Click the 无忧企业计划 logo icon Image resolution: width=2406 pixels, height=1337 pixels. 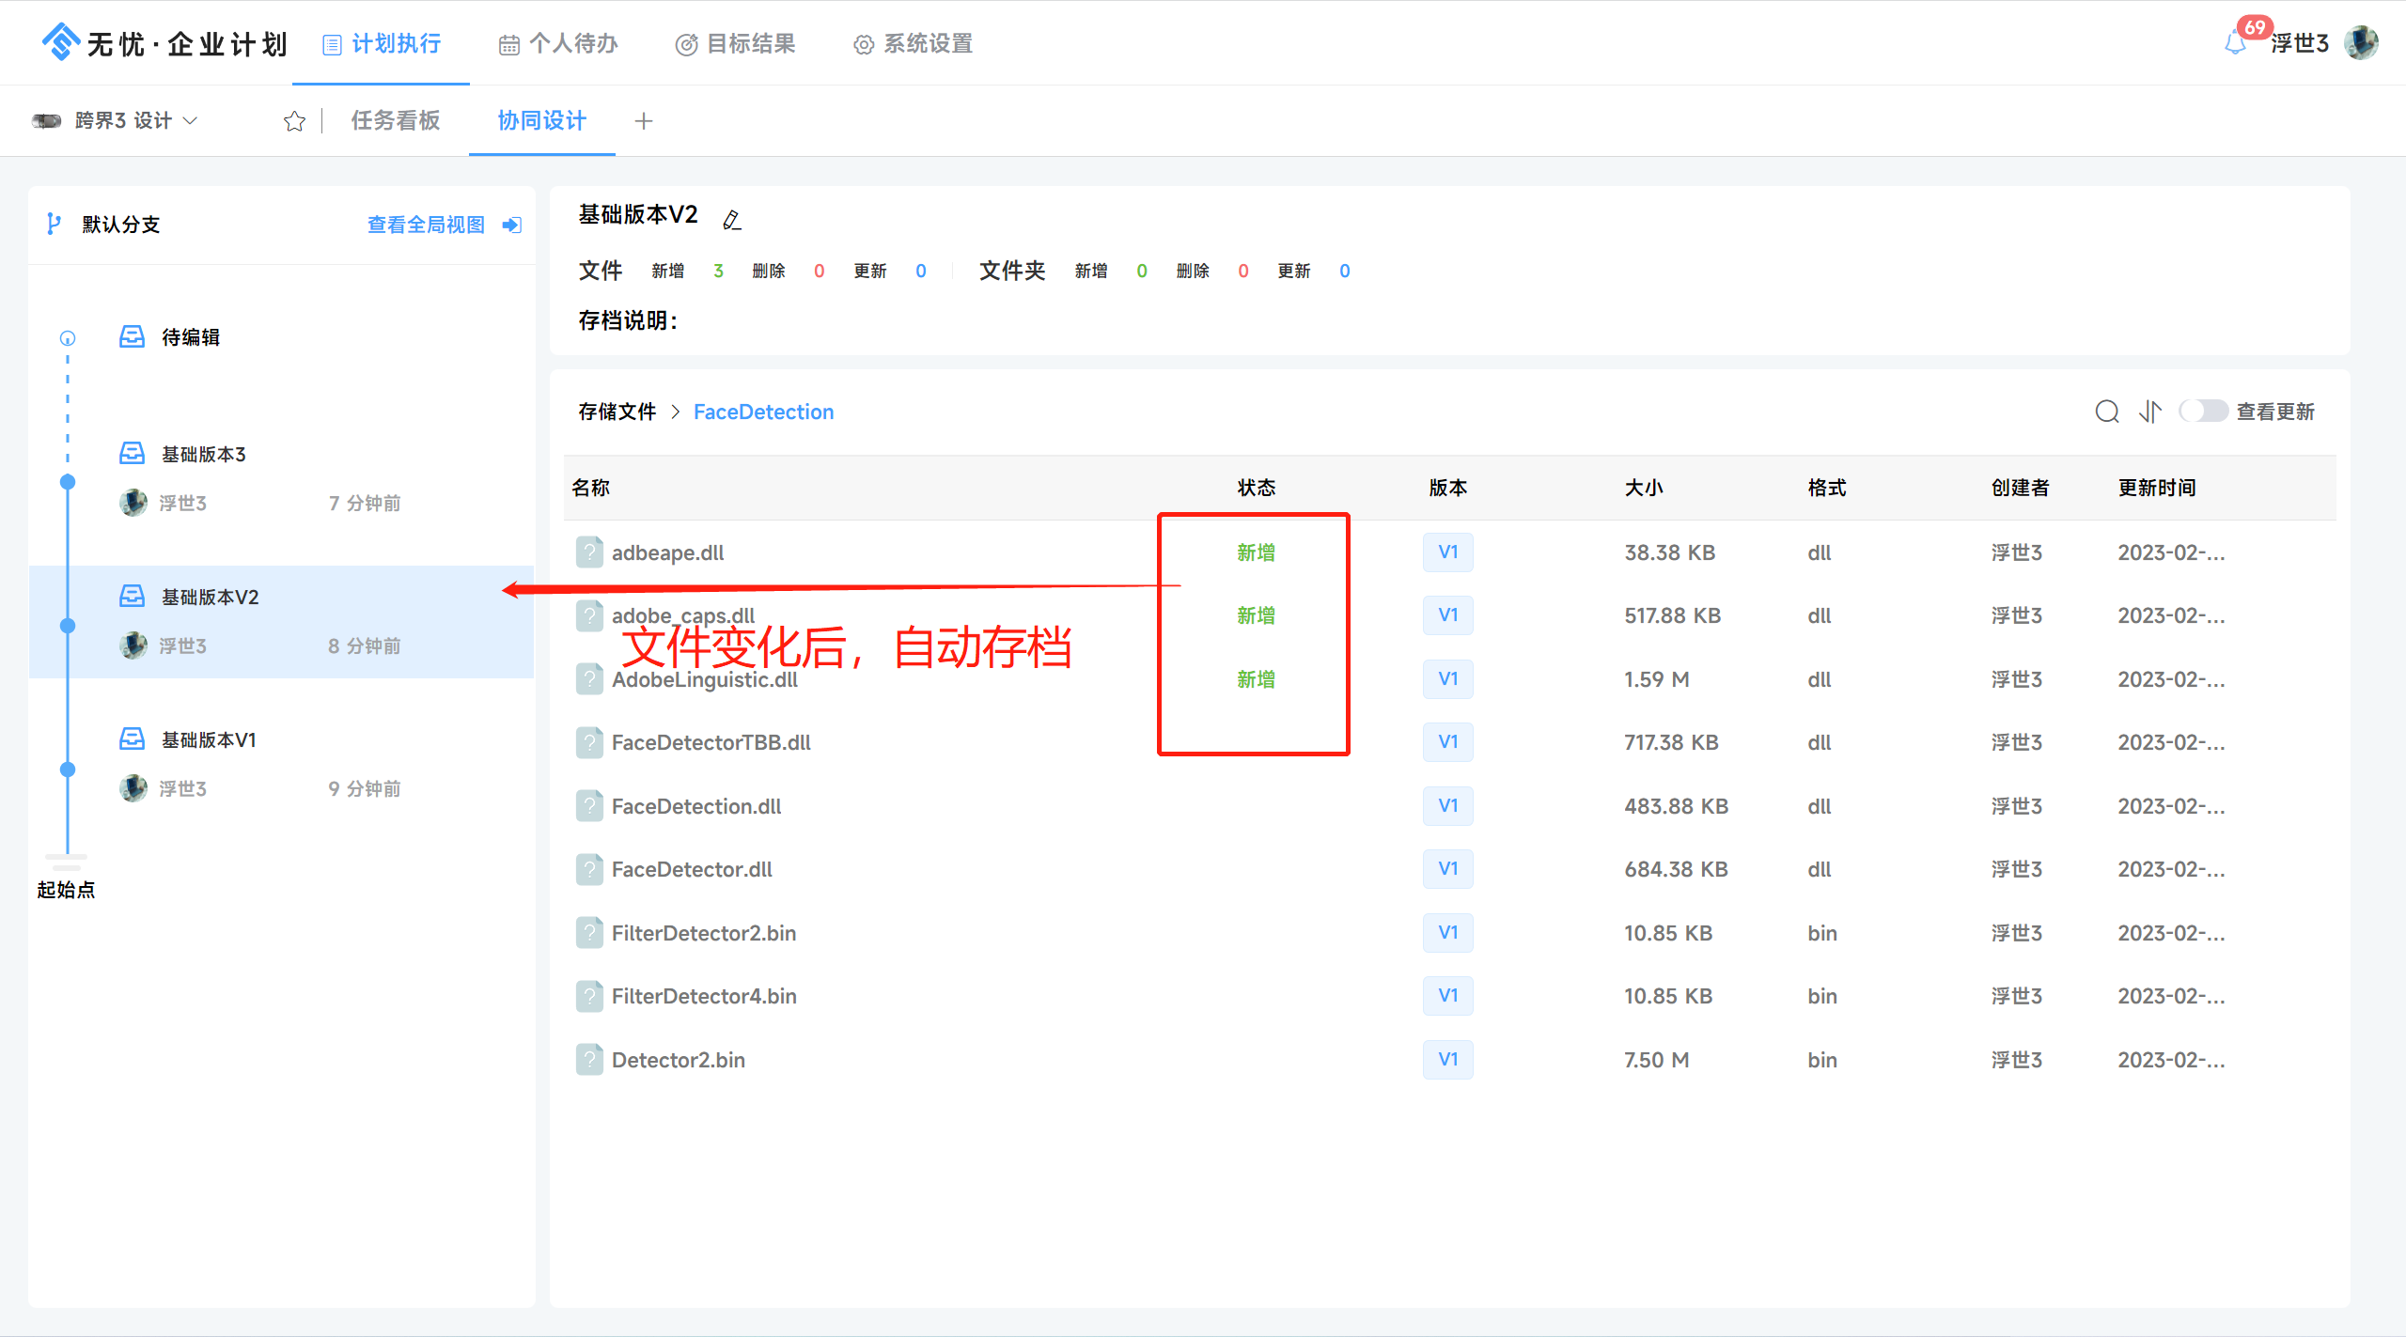pos(61,43)
